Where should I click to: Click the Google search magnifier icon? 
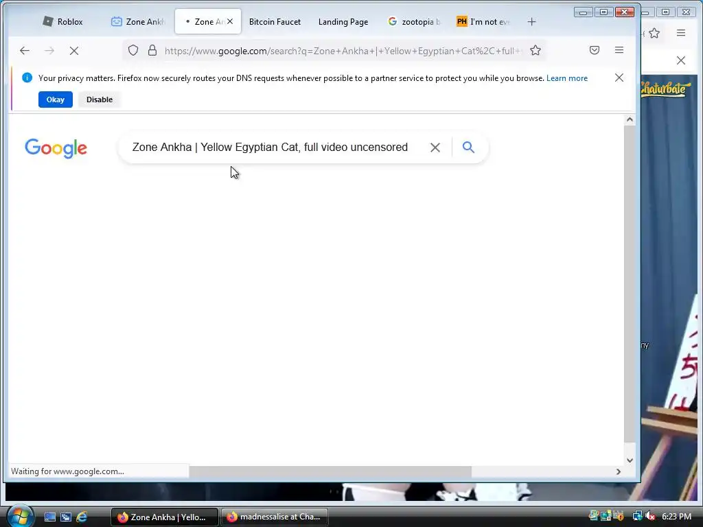pyautogui.click(x=468, y=147)
